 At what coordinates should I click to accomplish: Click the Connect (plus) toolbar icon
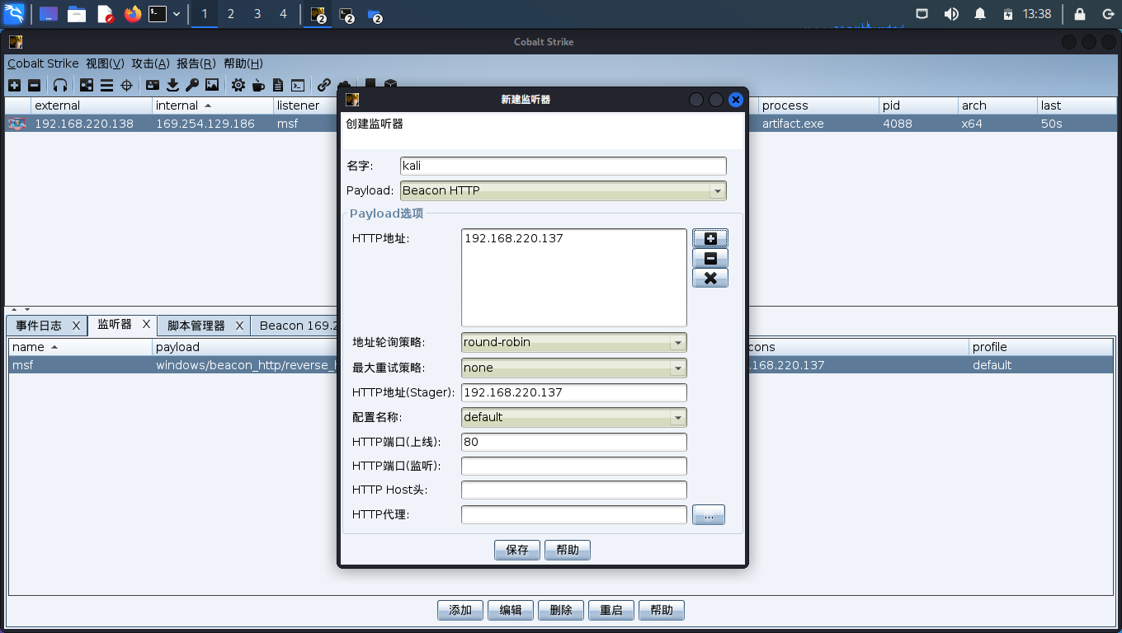click(14, 85)
